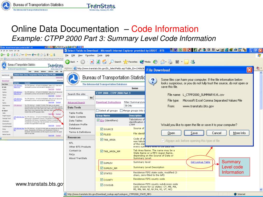Click the Search magnifier in the Tables window toolbar

tap(20, 55)
